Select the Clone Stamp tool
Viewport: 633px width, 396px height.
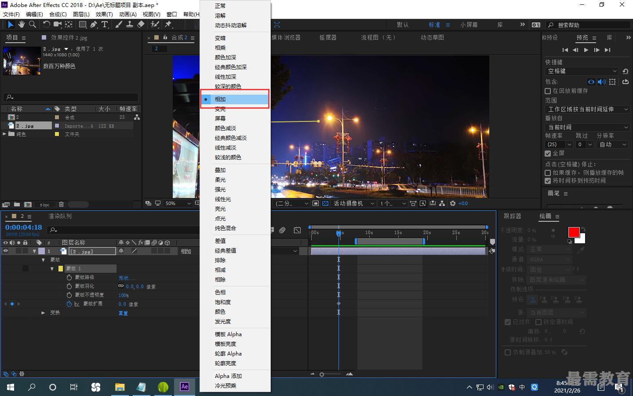point(130,25)
